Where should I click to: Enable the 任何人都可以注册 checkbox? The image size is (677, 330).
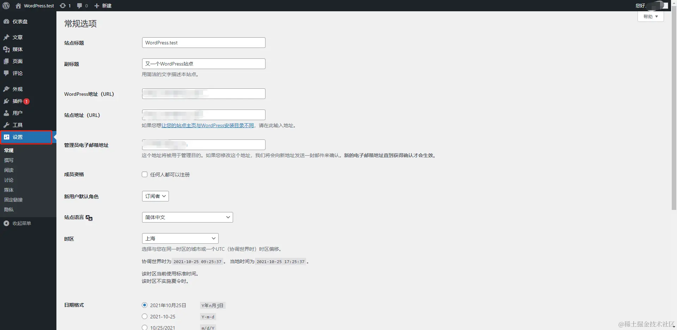click(145, 174)
